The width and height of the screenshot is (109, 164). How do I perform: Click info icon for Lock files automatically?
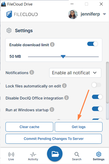[x=64, y=86]
